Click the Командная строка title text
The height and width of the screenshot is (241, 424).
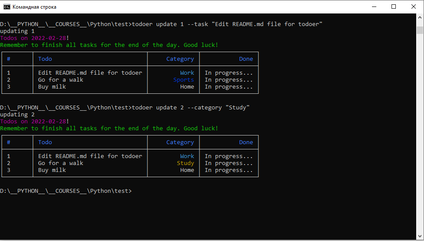pyautogui.click(x=34, y=7)
